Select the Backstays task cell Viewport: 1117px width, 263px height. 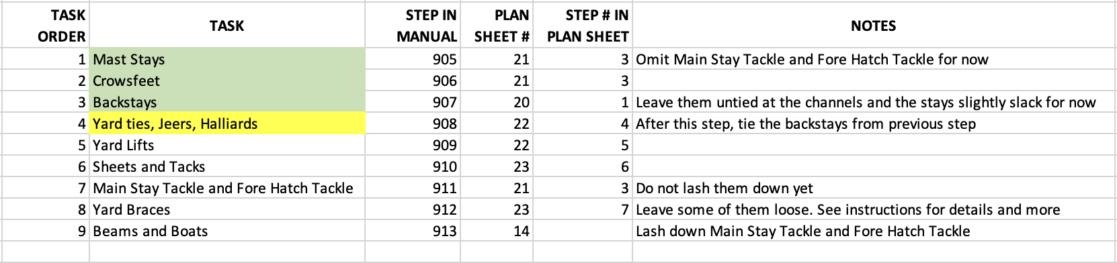227,102
